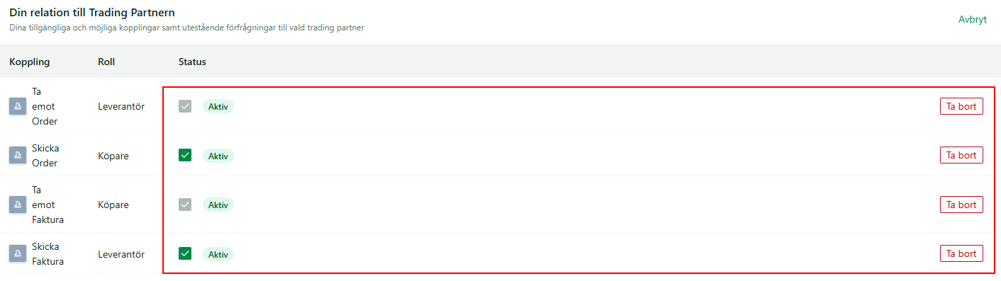Click Ta bort for Ta emot Order
Image resolution: width=1001 pixels, height=281 pixels.
[961, 106]
